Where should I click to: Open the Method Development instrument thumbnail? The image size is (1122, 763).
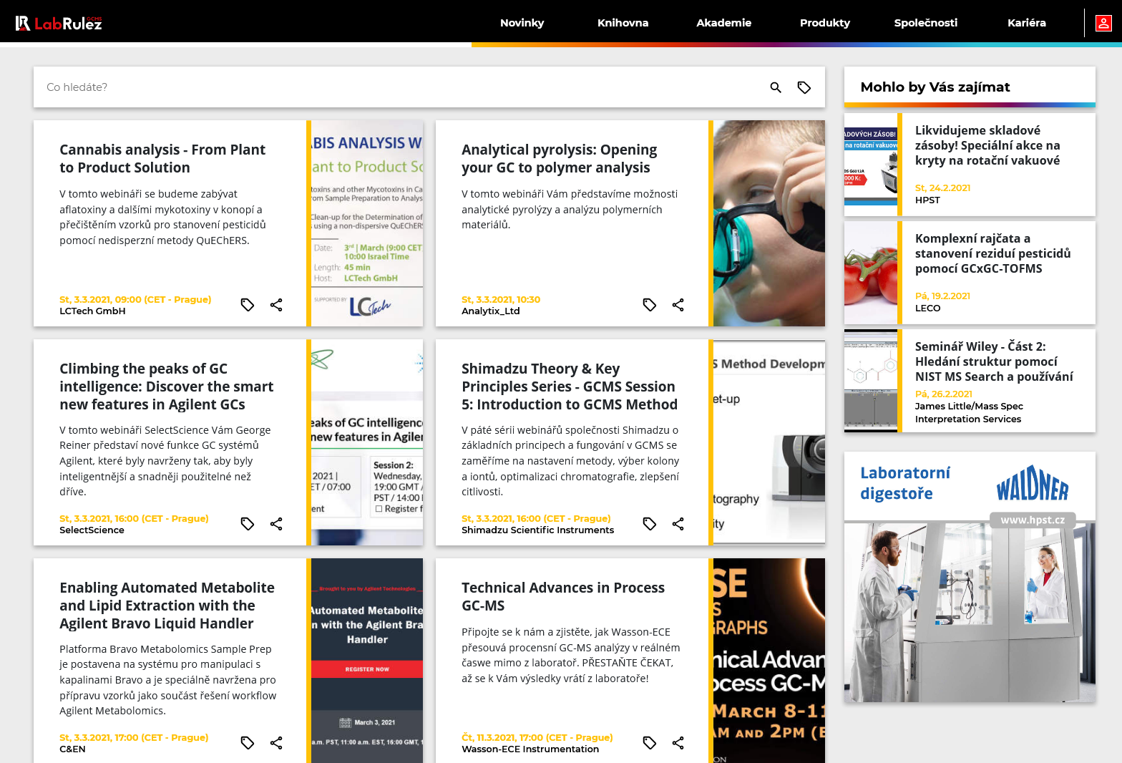(x=769, y=442)
